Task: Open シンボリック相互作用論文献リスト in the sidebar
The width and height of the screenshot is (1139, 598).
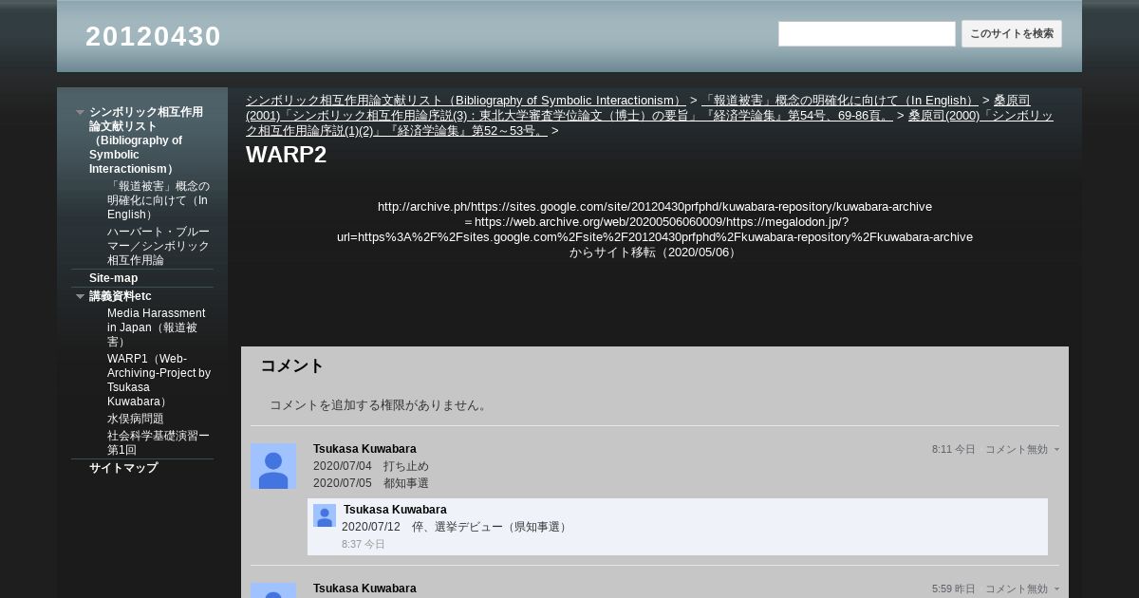Action: [146, 140]
